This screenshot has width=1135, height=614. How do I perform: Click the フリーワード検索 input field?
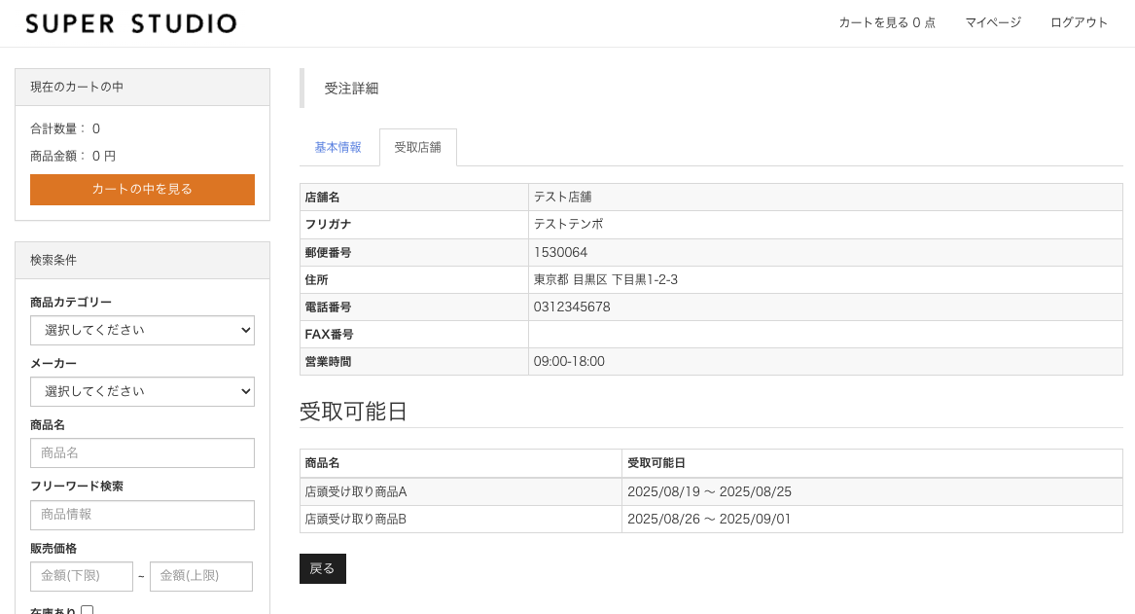142,515
